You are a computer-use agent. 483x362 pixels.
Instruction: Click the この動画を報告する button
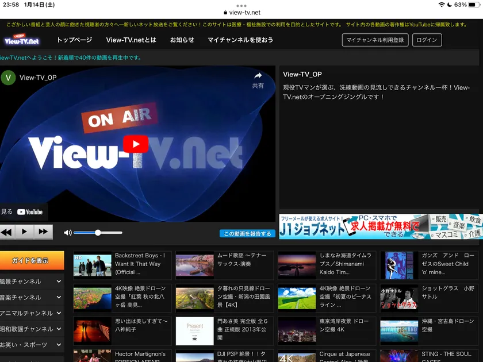coord(247,234)
